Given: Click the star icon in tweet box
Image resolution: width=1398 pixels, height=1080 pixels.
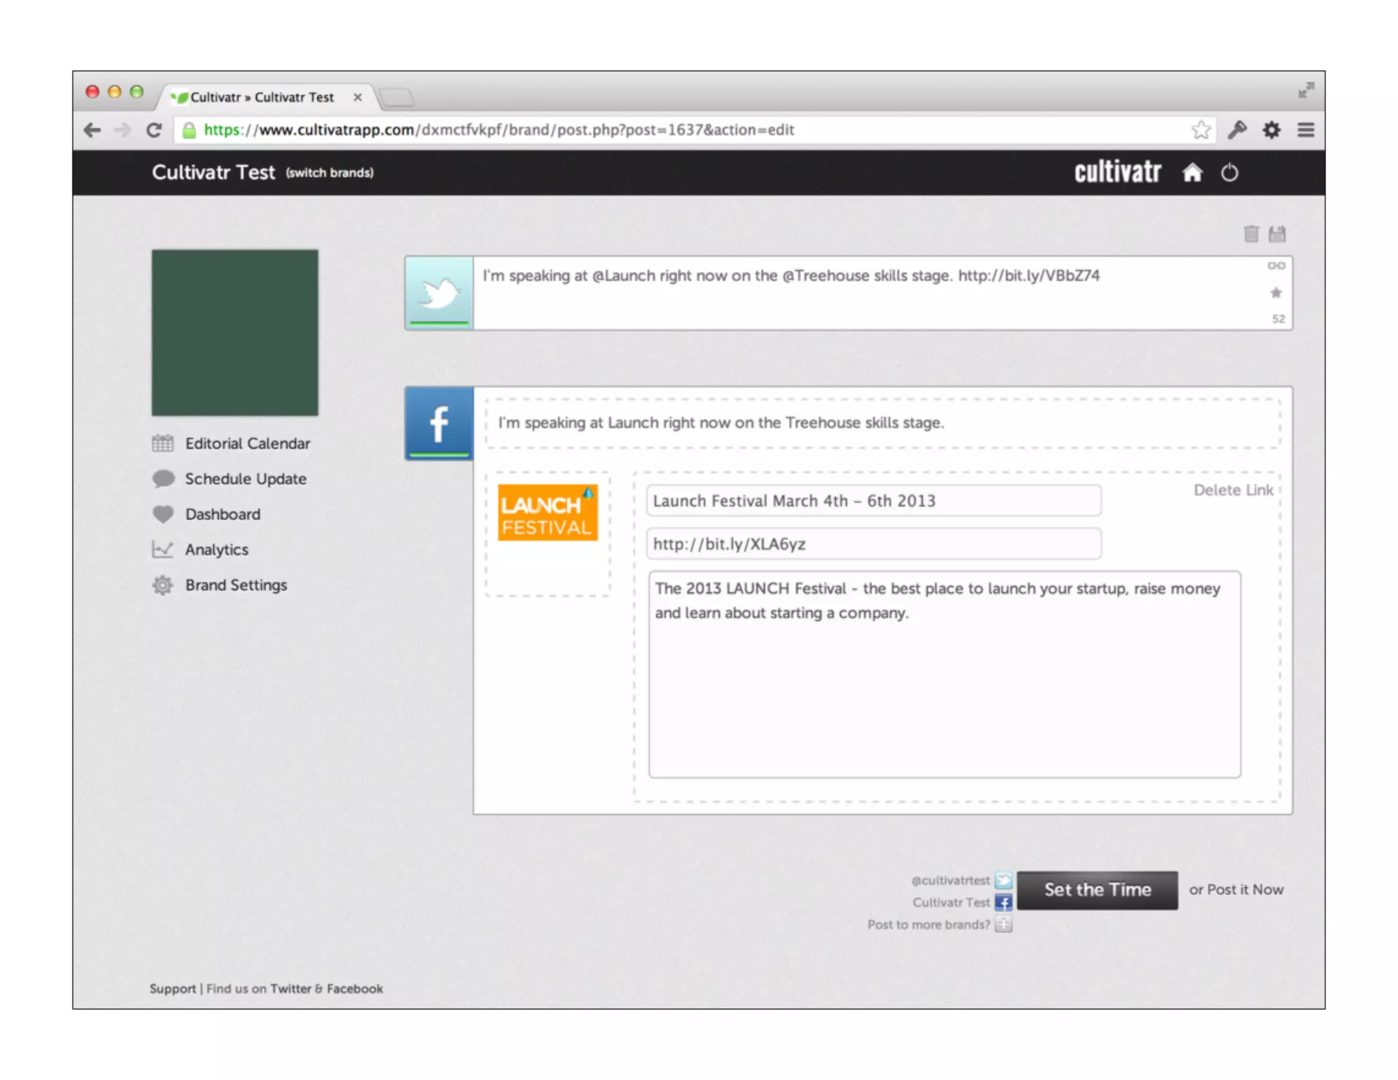Looking at the screenshot, I should pyautogui.click(x=1276, y=293).
